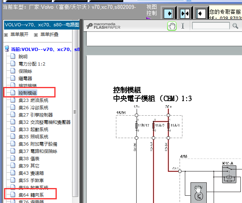Click the VOLVO--v70、xc70、s80--电路图 panel header
This screenshot has width=242, height=203.
click(x=42, y=25)
